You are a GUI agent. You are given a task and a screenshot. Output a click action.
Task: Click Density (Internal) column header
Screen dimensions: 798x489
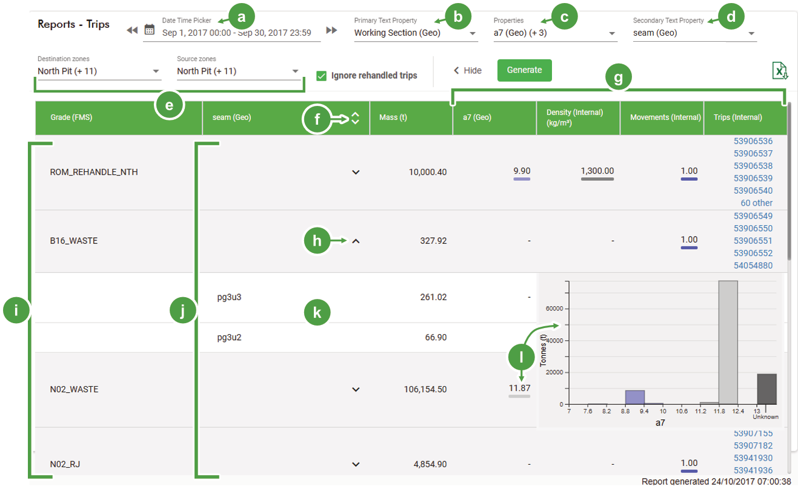[579, 118]
